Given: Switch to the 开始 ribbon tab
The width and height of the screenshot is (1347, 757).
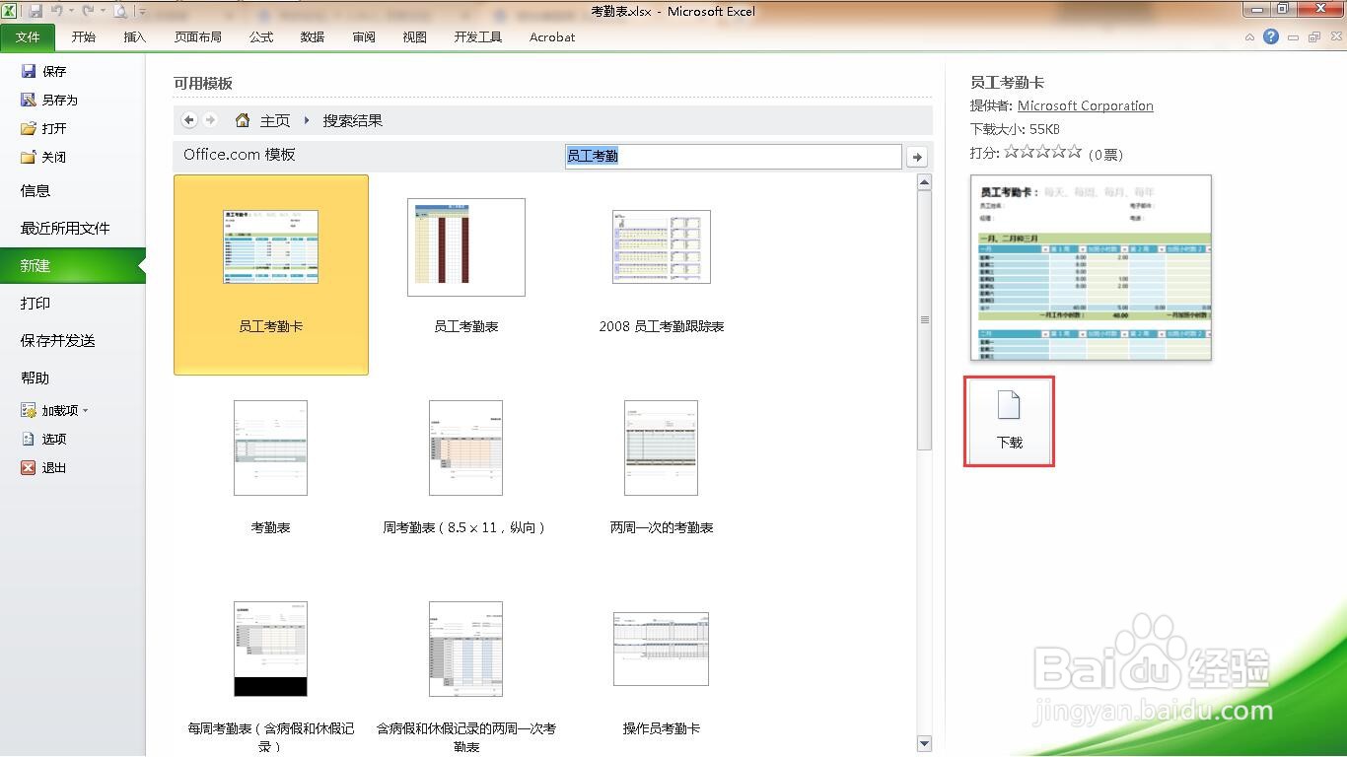Looking at the screenshot, I should pos(84,36).
